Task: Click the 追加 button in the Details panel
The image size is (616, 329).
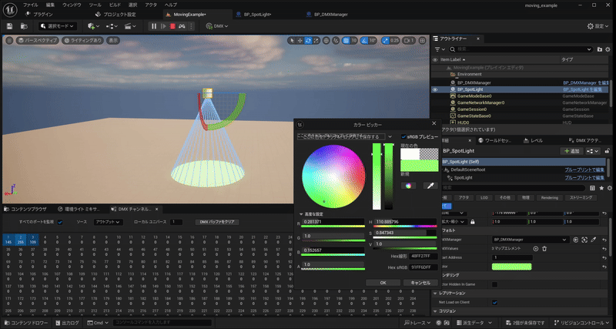Action: click(571, 151)
